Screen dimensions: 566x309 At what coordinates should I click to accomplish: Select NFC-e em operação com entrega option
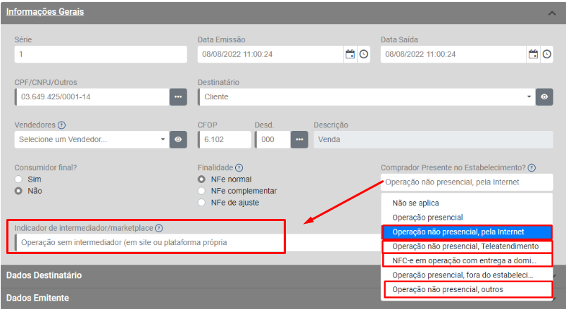467,260
